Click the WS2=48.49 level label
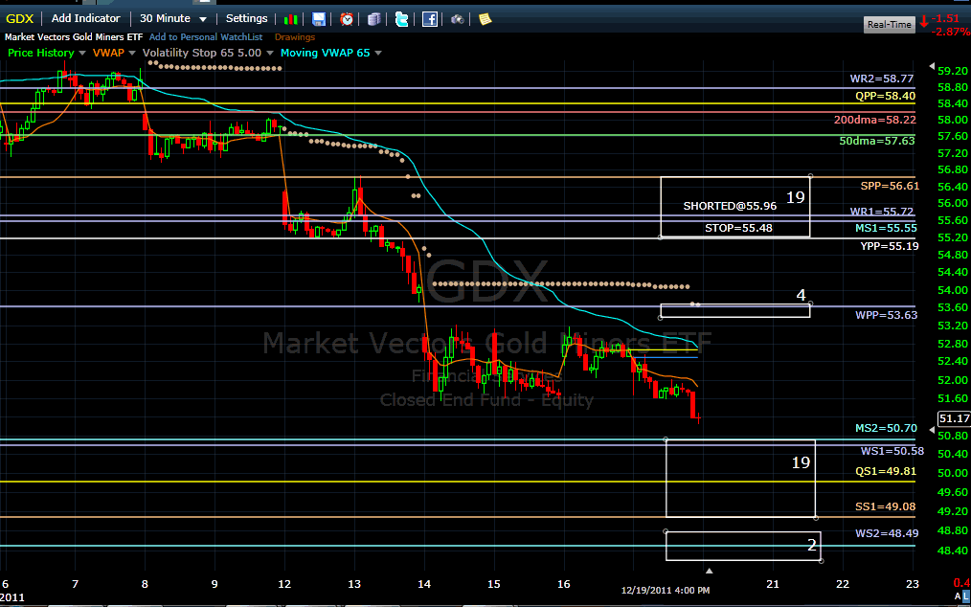 [887, 532]
